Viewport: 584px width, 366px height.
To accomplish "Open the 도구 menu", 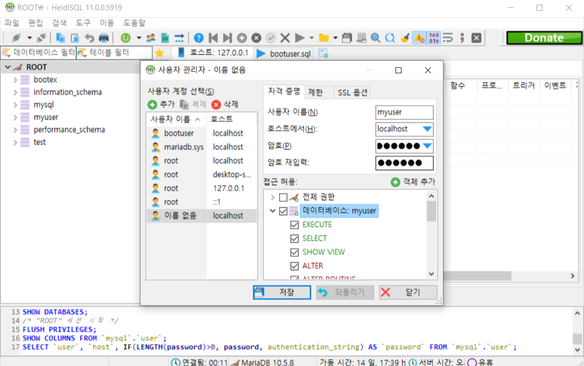I will (83, 23).
